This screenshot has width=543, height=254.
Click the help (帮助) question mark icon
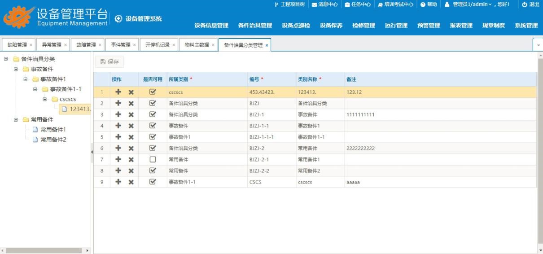pos(422,4)
